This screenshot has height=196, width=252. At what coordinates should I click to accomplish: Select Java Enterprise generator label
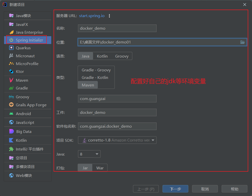[29, 32]
